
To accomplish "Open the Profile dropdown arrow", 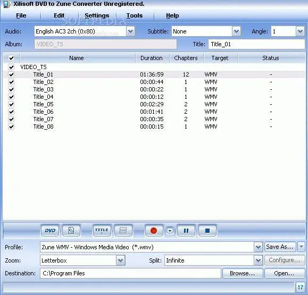I will [x=258, y=247].
